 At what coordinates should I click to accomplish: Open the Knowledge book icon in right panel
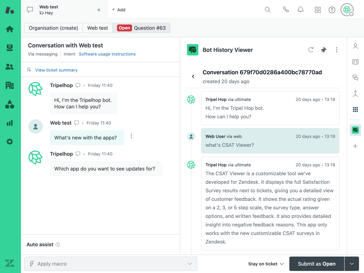click(x=355, y=62)
